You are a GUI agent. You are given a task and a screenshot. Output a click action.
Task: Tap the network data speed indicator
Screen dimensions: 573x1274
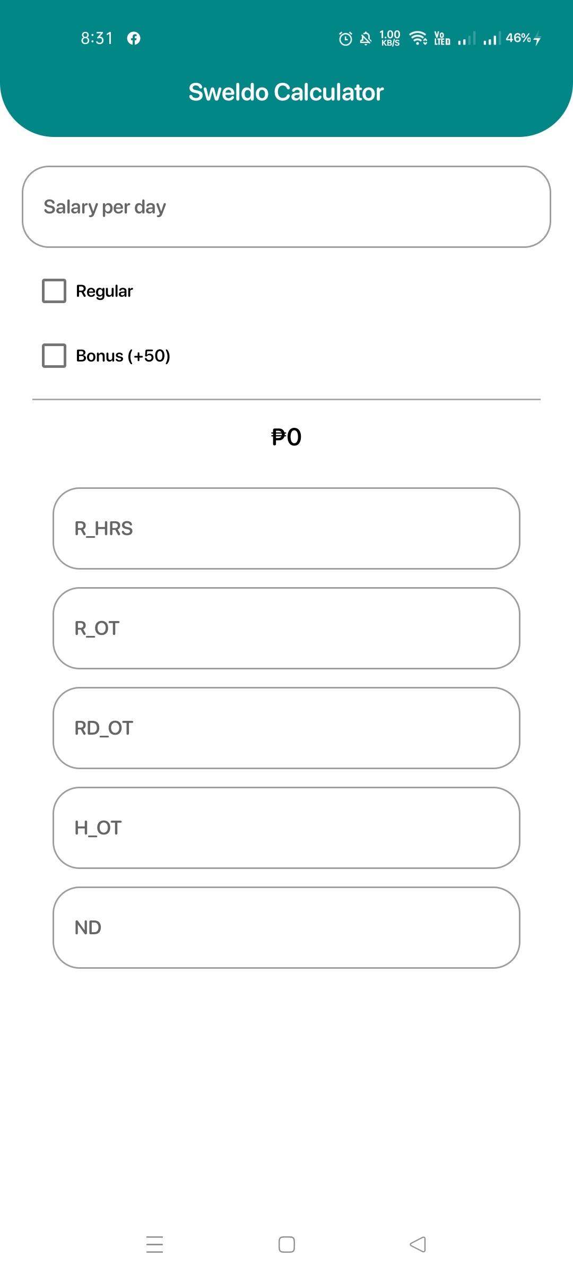click(x=389, y=38)
